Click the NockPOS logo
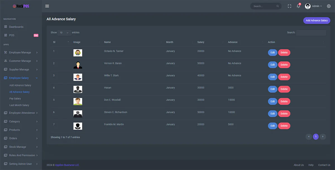This screenshot has height=170, width=335. pos(21,6)
